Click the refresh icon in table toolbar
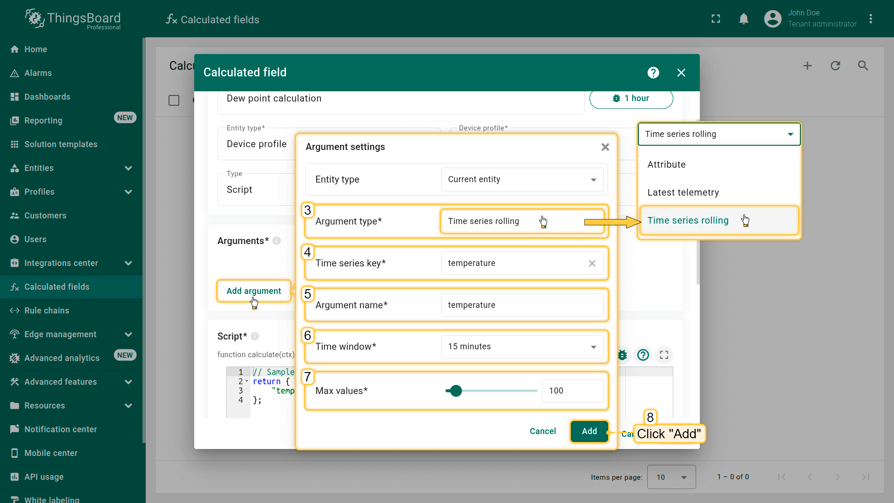The height and width of the screenshot is (503, 894). [x=835, y=66]
